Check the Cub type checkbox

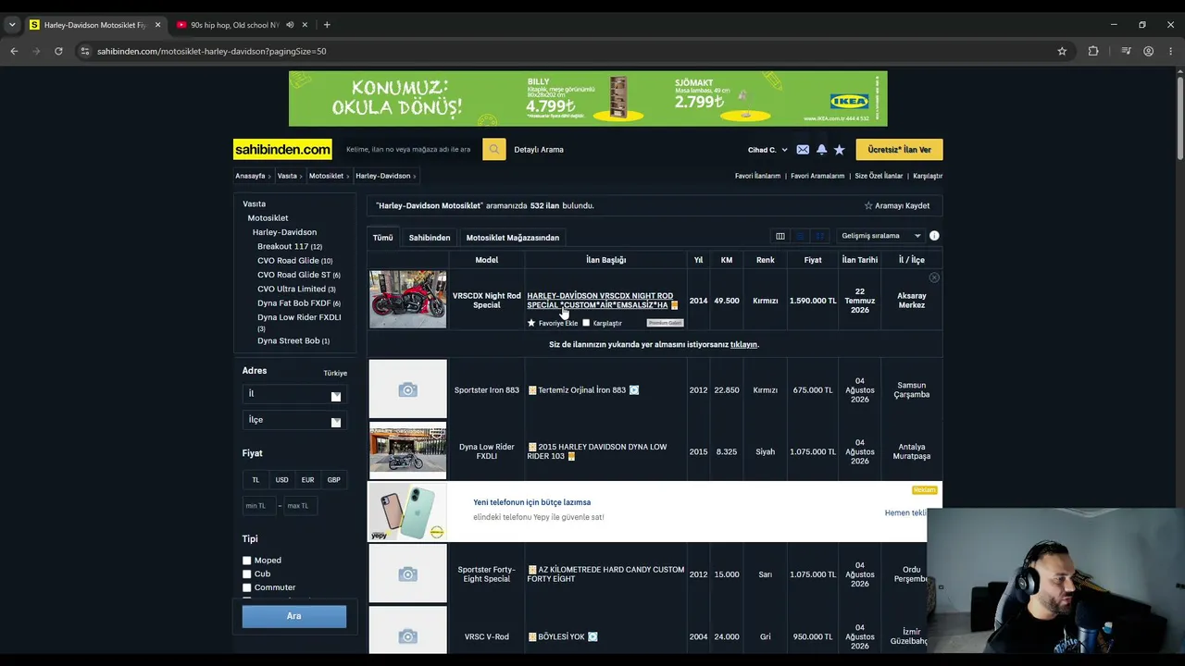coord(247,574)
